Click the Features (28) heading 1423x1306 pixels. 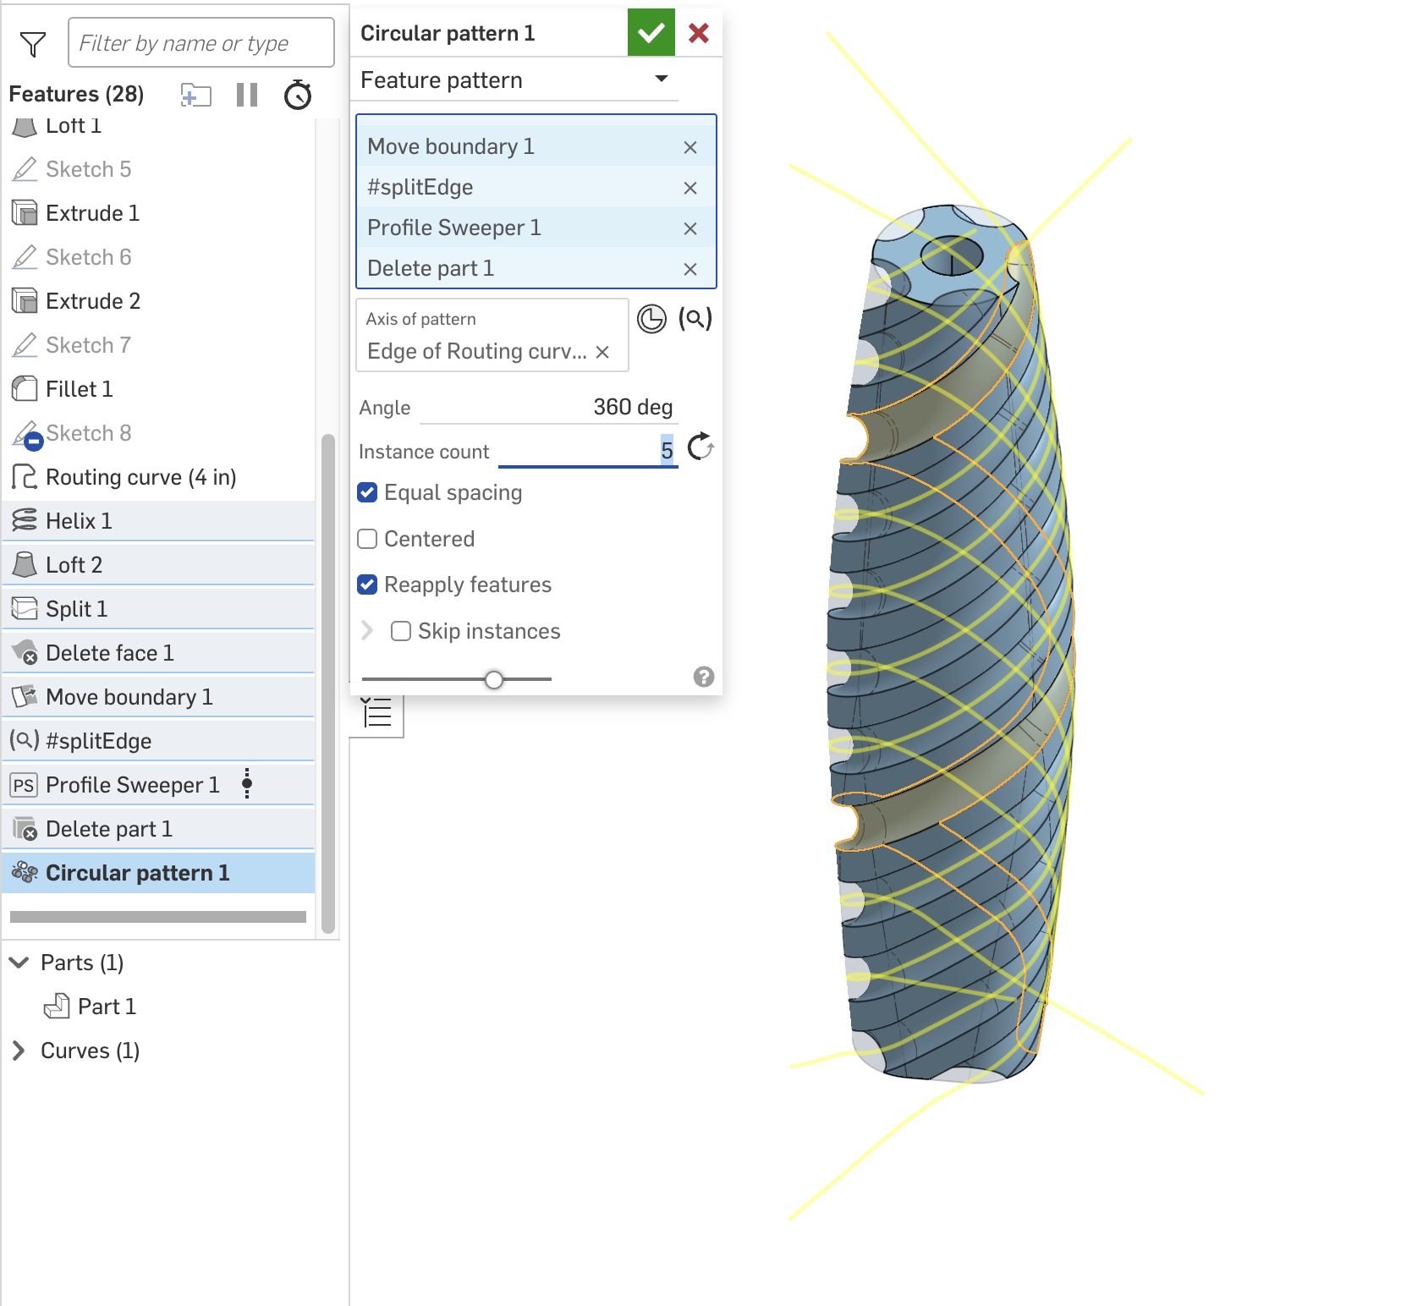[x=76, y=94]
